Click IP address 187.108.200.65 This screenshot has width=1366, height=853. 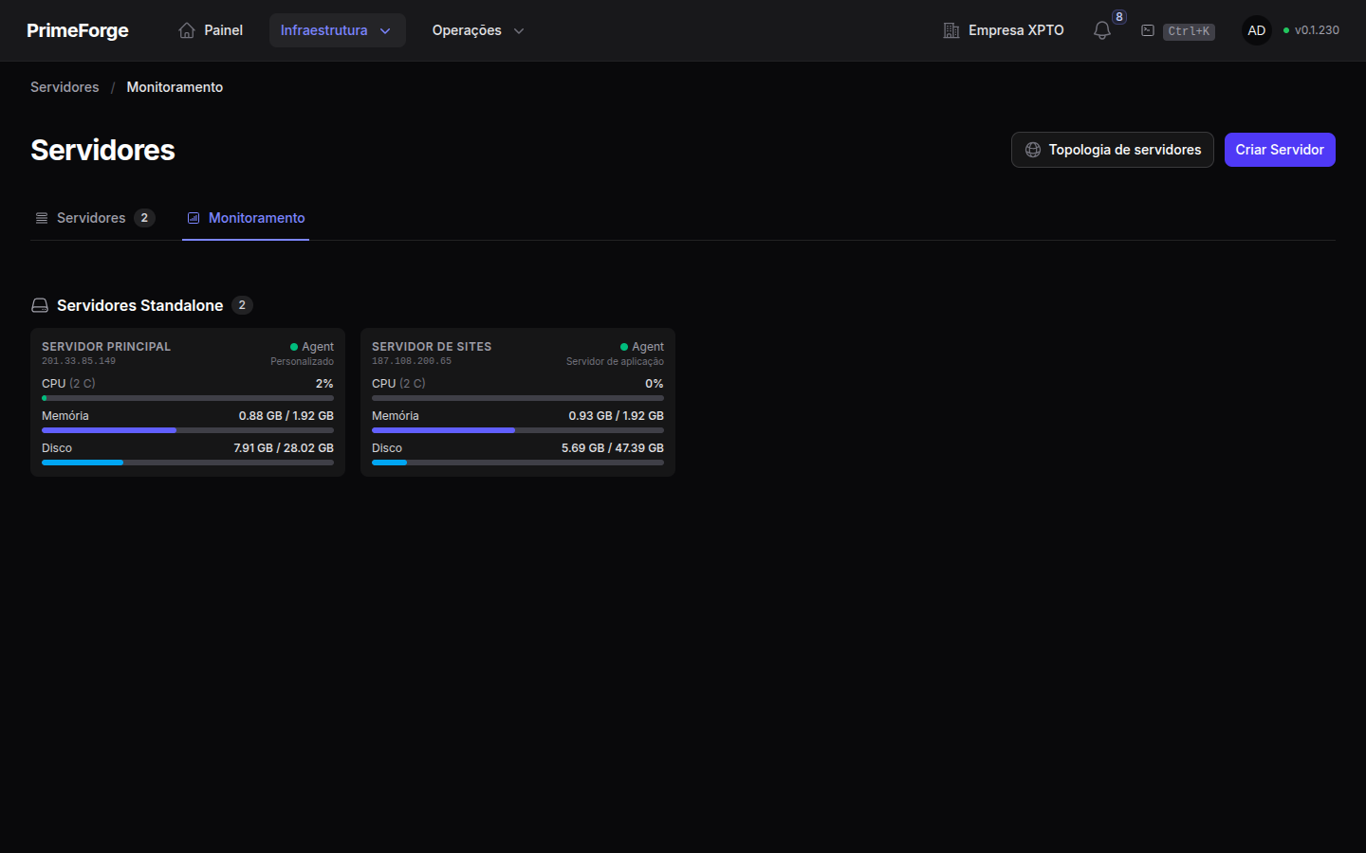412,361
